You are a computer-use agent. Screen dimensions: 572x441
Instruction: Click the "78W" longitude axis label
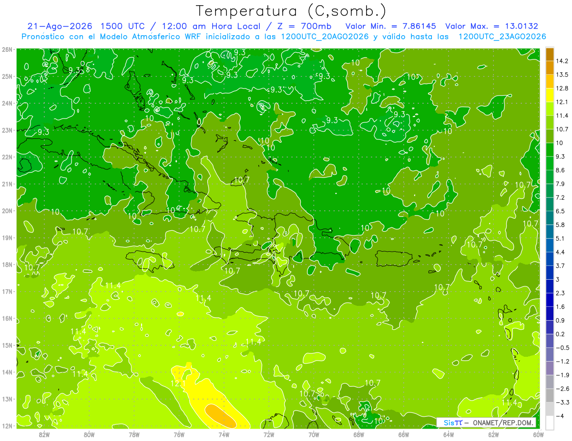pos(134,434)
